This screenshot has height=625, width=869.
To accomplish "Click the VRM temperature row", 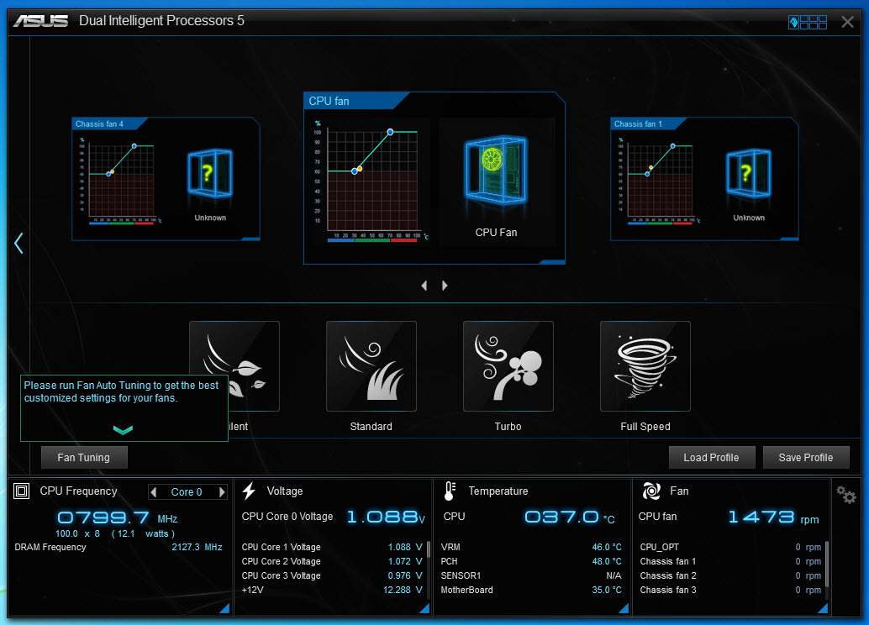I will coord(531,547).
